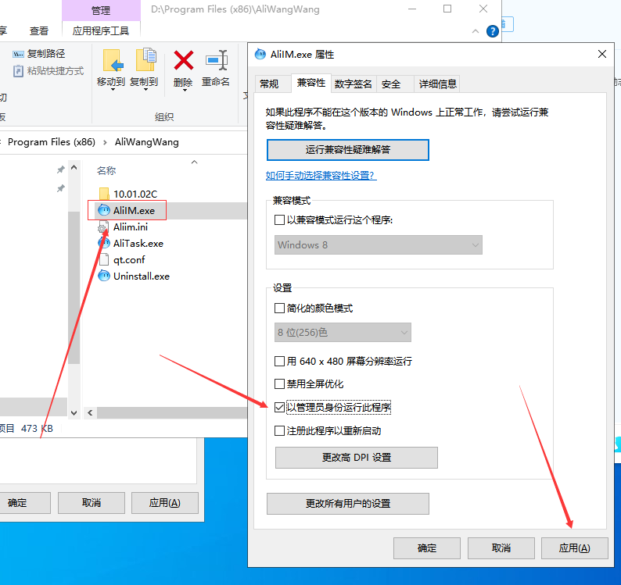Select the Aliim.ini file
Image resolution: width=621 pixels, height=585 pixels.
click(131, 227)
